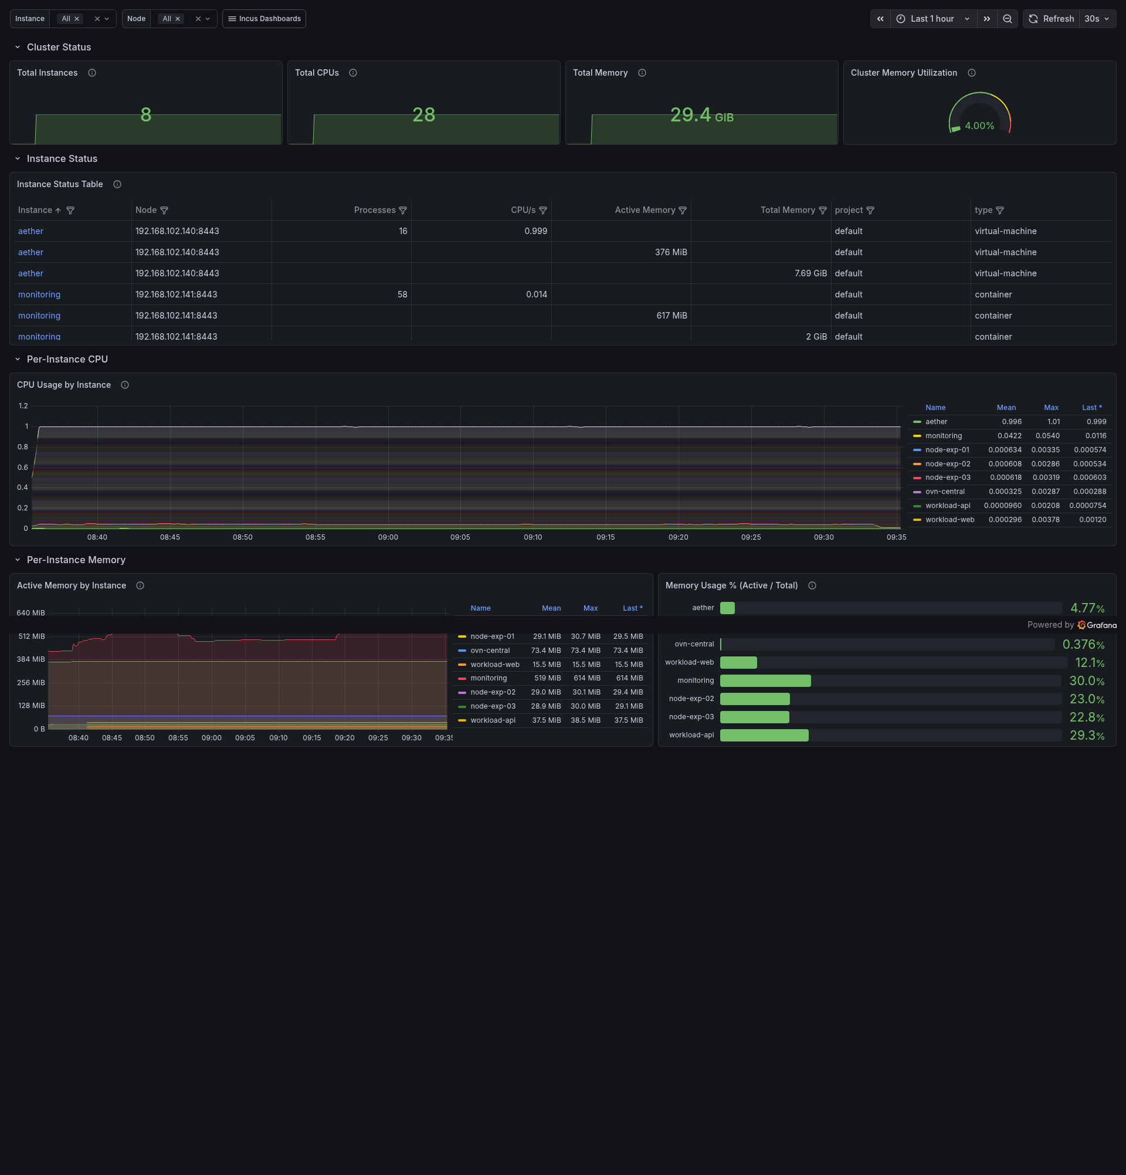Click the 4.00% memory utilization gauge
Image resolution: width=1126 pixels, height=1175 pixels.
pyautogui.click(x=979, y=114)
